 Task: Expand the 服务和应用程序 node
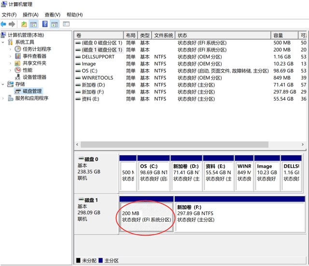[3, 98]
